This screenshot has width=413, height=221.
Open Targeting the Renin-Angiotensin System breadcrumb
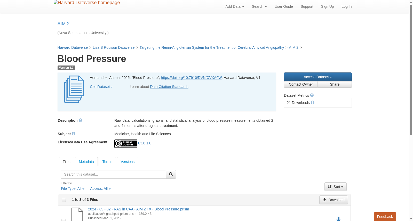pyautogui.click(x=212, y=47)
